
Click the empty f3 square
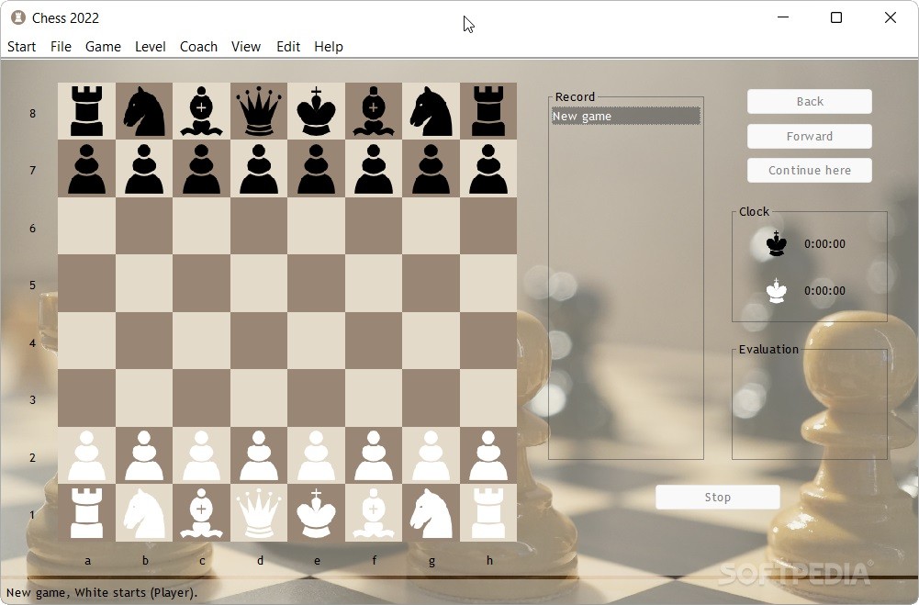pos(374,398)
